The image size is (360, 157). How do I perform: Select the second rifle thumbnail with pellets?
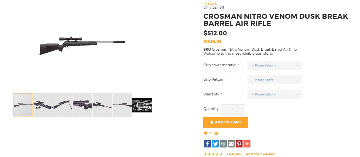pyautogui.click(x=43, y=105)
